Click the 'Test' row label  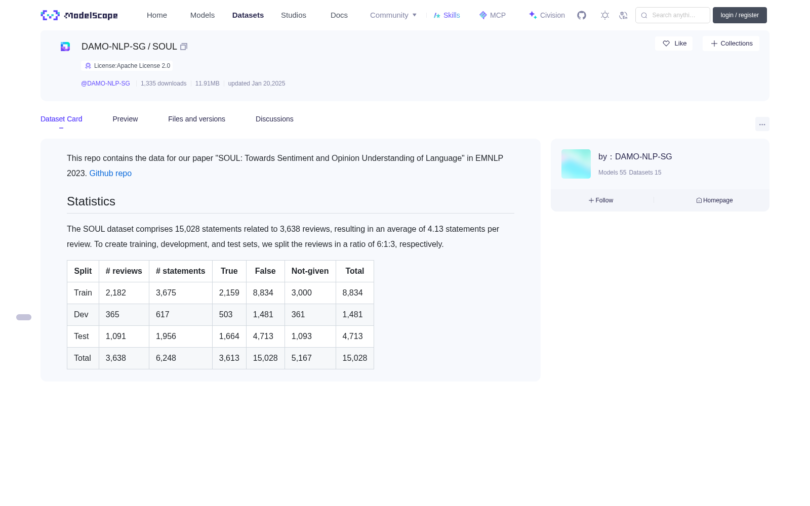[83, 336]
